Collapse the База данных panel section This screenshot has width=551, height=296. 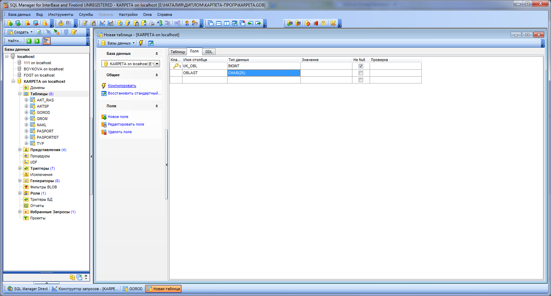[157, 53]
